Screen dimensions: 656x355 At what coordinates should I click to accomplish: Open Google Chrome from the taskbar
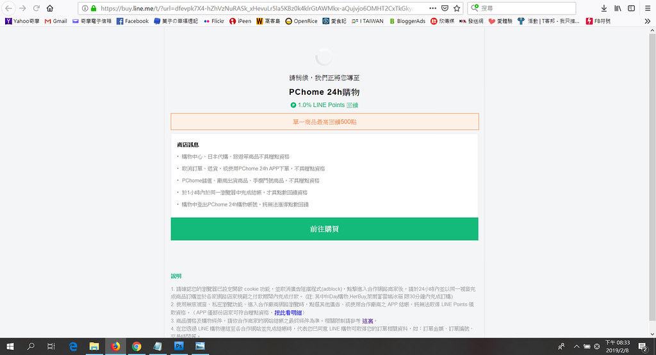tap(136, 346)
